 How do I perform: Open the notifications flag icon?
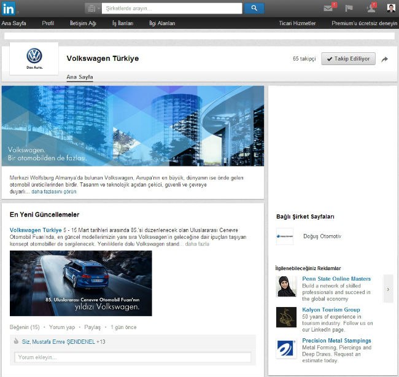pos(349,8)
